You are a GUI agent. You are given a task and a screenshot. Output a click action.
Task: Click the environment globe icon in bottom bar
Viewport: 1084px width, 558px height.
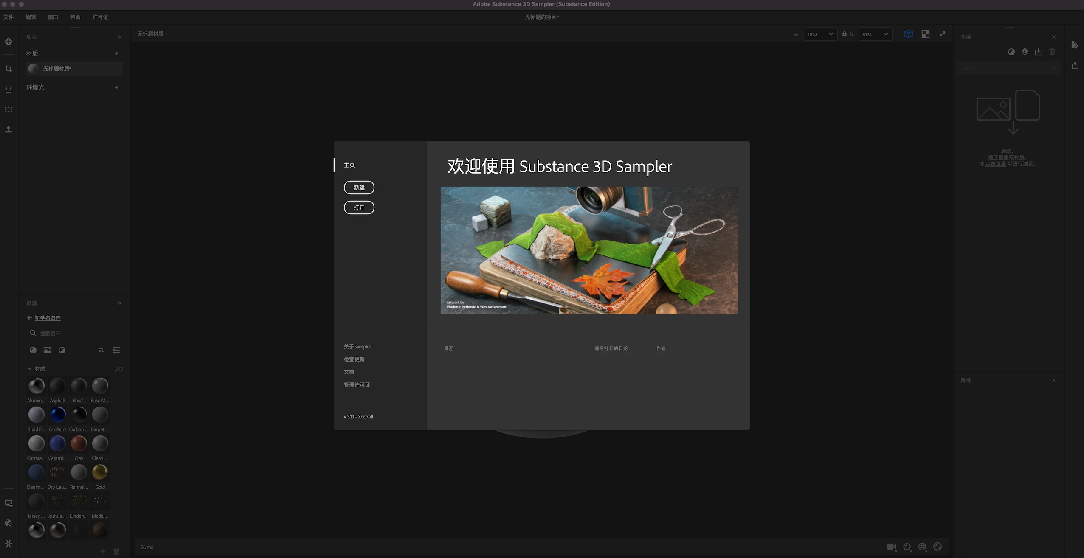pos(923,547)
